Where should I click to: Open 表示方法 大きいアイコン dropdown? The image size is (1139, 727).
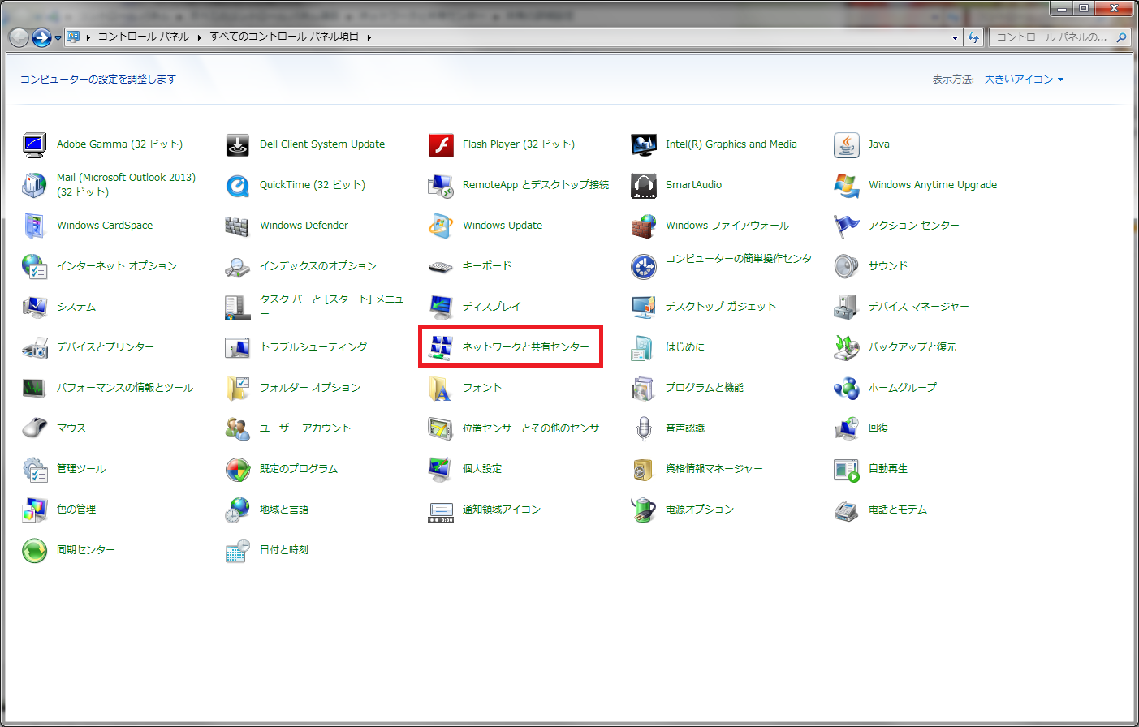click(x=1024, y=80)
